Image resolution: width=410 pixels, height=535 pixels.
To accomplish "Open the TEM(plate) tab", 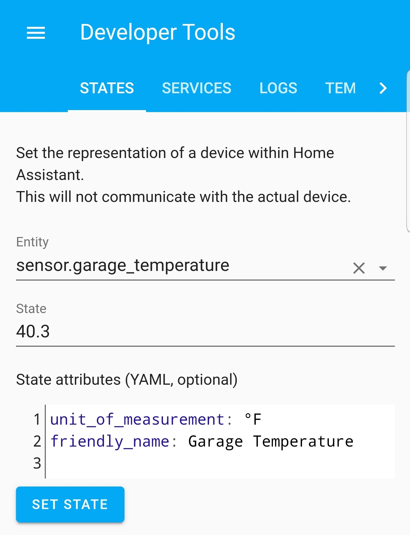I will coord(341,88).
